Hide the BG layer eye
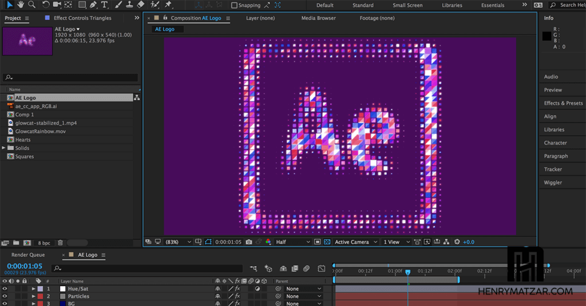 5,303
